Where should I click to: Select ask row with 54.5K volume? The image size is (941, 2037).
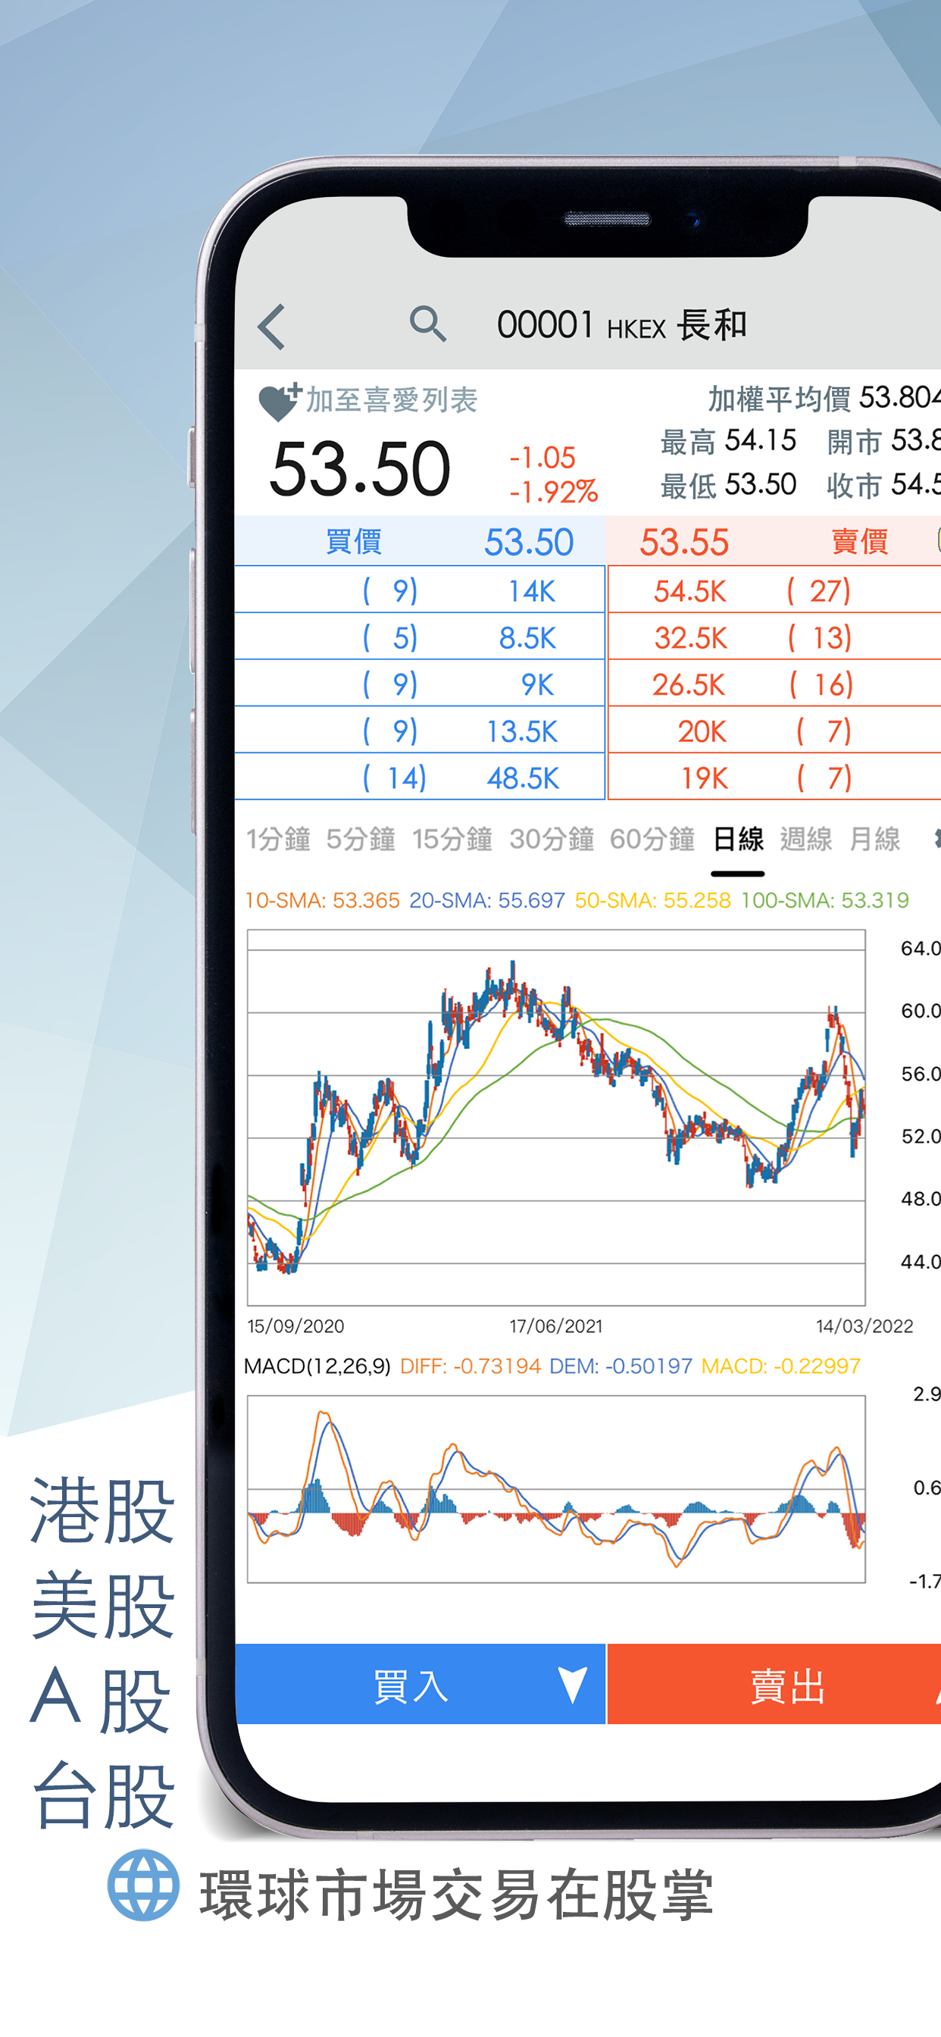pyautogui.click(x=774, y=590)
